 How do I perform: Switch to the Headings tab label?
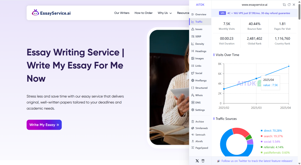point(201,51)
